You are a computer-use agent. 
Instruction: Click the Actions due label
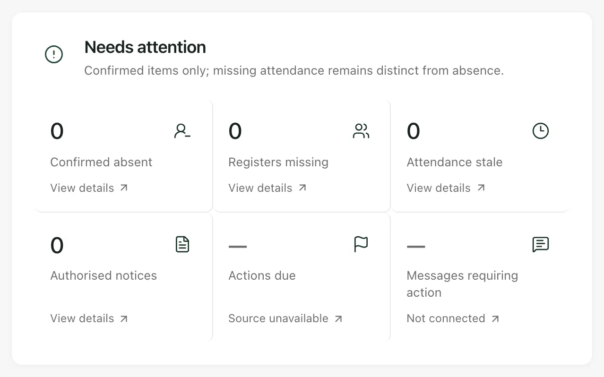pyautogui.click(x=262, y=275)
